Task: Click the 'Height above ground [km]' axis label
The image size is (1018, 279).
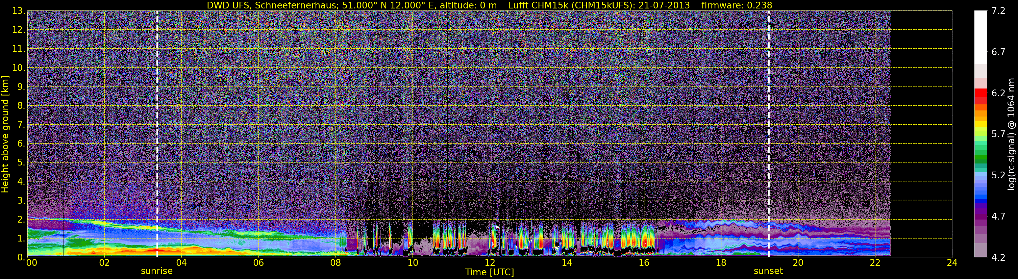Action: (x=5, y=134)
